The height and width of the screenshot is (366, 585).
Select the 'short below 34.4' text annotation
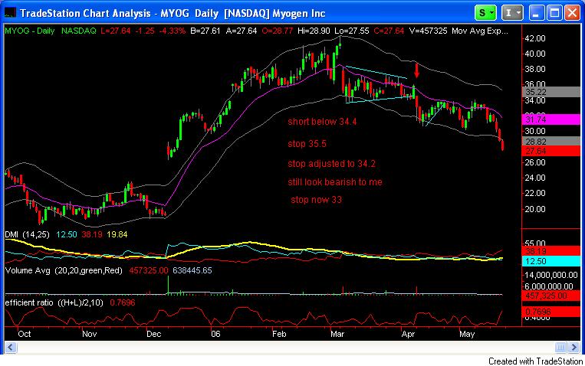[x=322, y=122]
